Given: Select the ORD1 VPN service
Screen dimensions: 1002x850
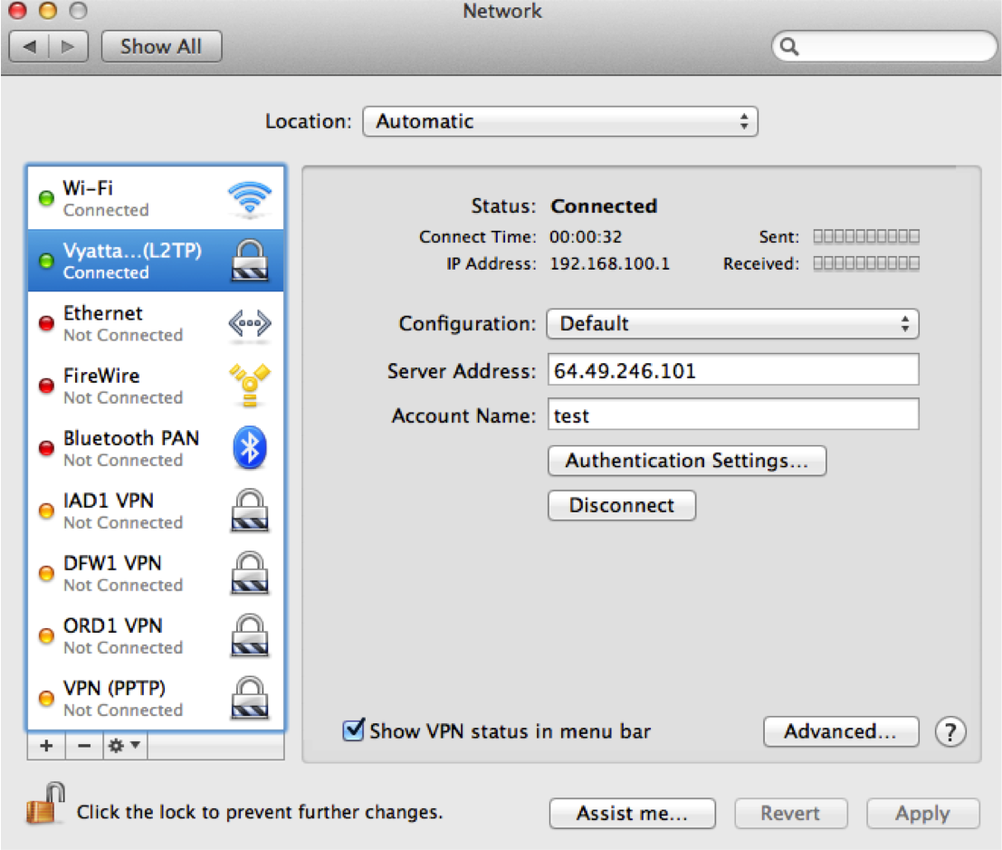Looking at the screenshot, I should coord(156,635).
